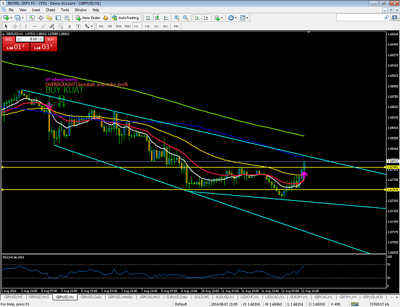
Task: Select the Trendline drawing tool
Action: (x=44, y=26)
